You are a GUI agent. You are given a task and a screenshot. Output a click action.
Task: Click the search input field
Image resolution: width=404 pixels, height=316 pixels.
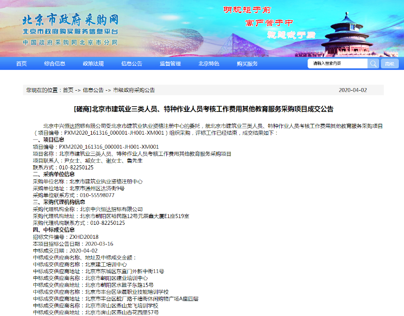(x=338, y=64)
